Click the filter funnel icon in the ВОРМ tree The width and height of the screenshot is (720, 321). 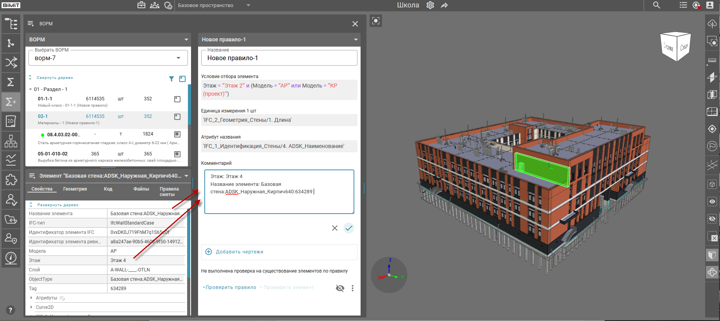tap(171, 79)
